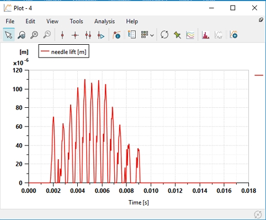The width and height of the screenshot is (266, 220).
Task: Click the cursor with play arrow icon
Action: point(101,35)
